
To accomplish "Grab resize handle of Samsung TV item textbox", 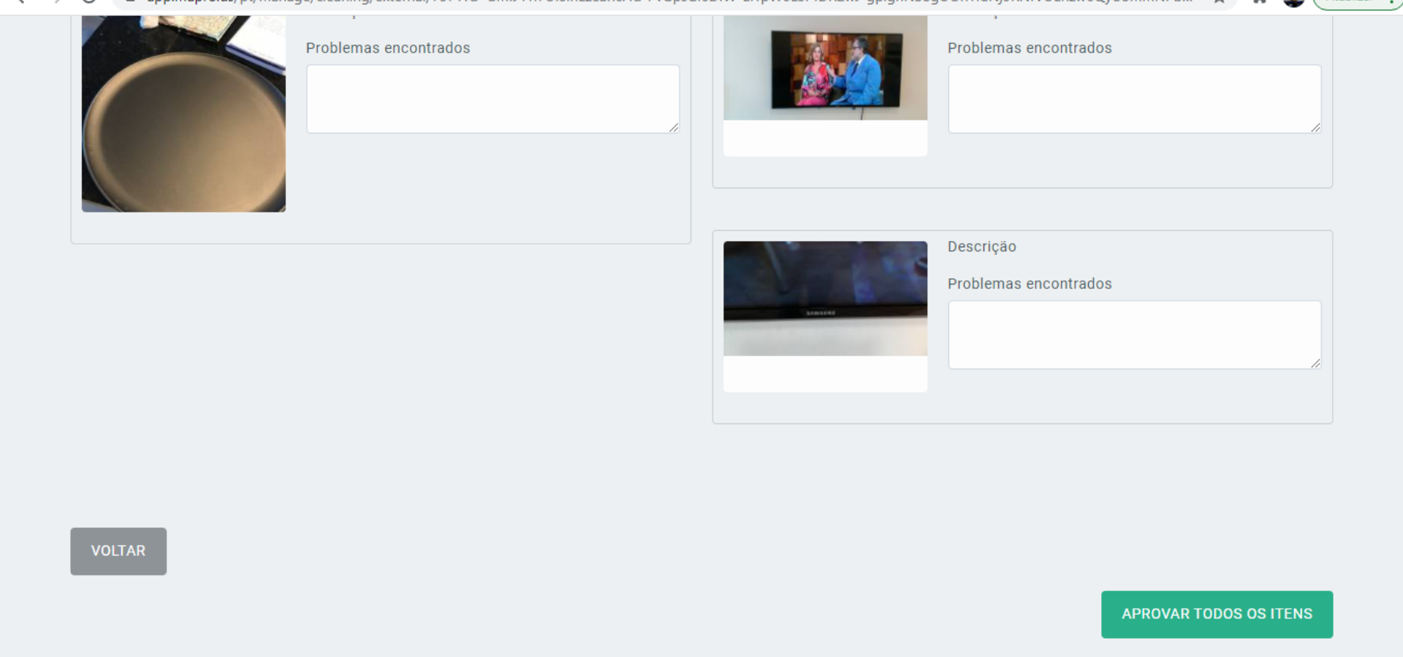I will [x=1315, y=364].
